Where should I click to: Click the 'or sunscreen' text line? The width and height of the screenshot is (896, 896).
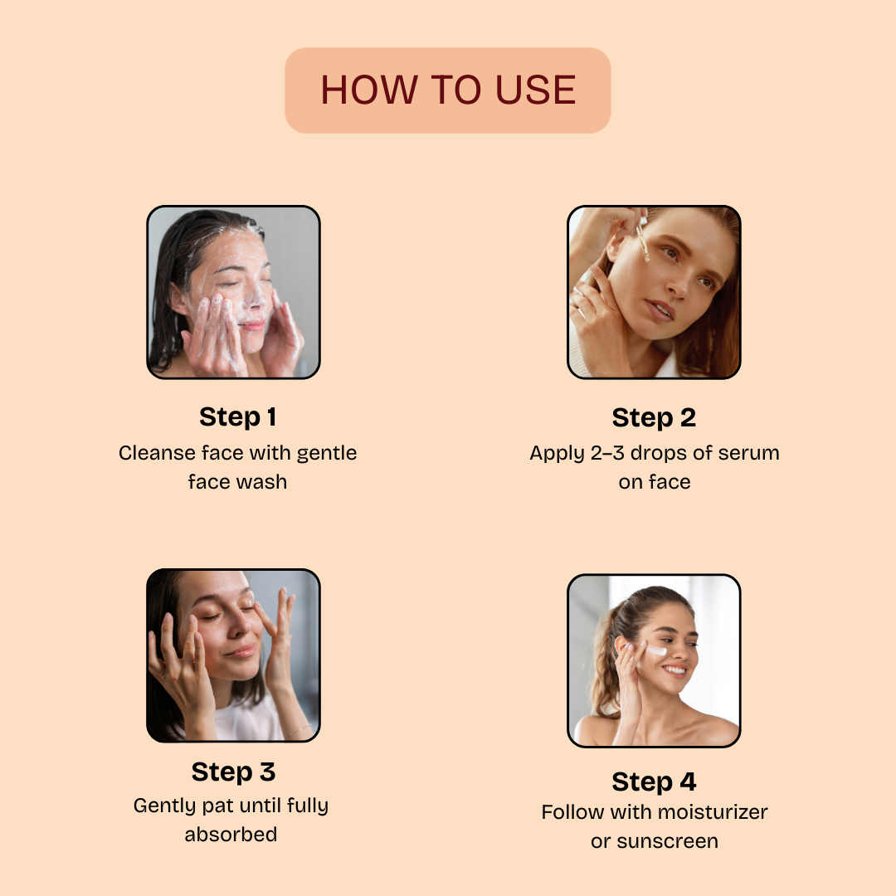(x=655, y=841)
